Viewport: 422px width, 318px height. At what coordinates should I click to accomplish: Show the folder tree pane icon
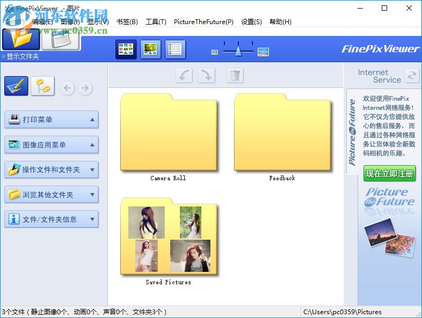click(x=42, y=86)
